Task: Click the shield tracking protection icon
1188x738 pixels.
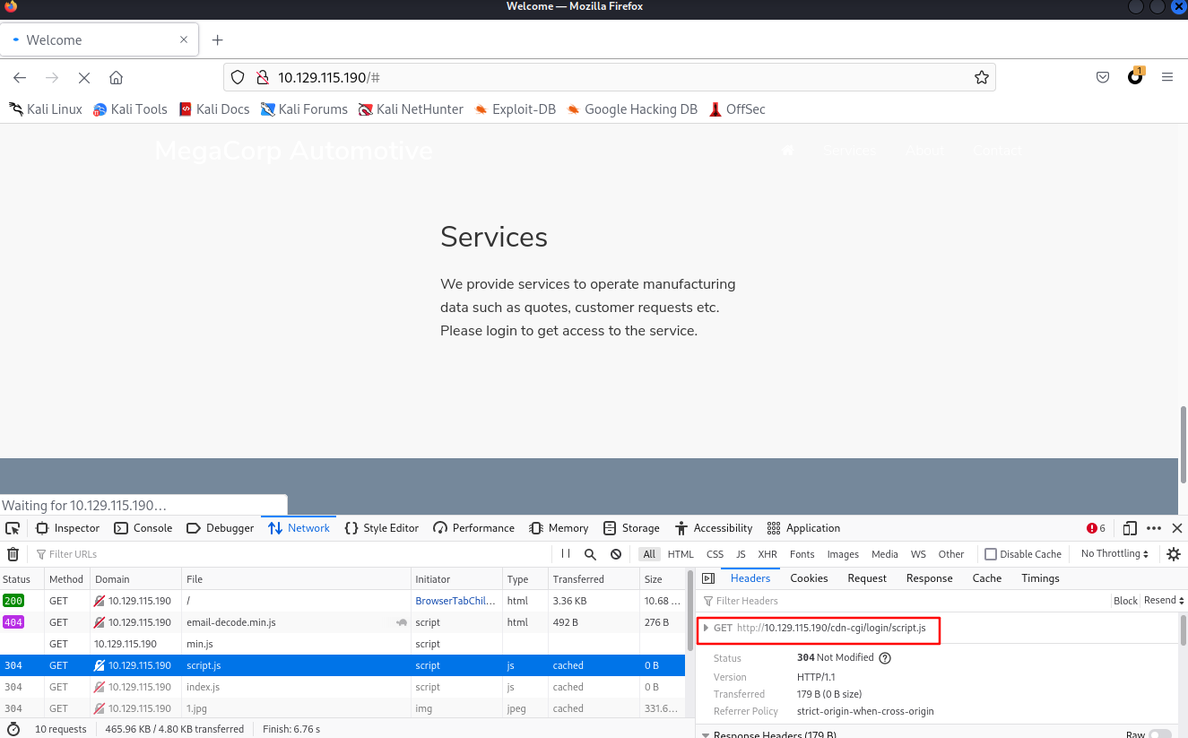Action: pyautogui.click(x=238, y=77)
